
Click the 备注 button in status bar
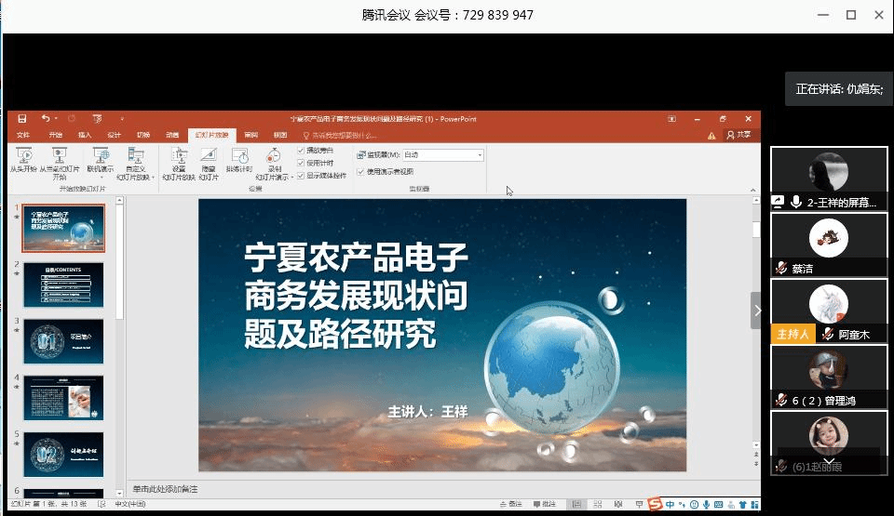coord(510,504)
